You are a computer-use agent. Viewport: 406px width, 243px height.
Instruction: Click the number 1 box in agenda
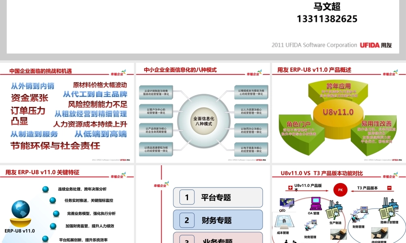tap(187, 198)
